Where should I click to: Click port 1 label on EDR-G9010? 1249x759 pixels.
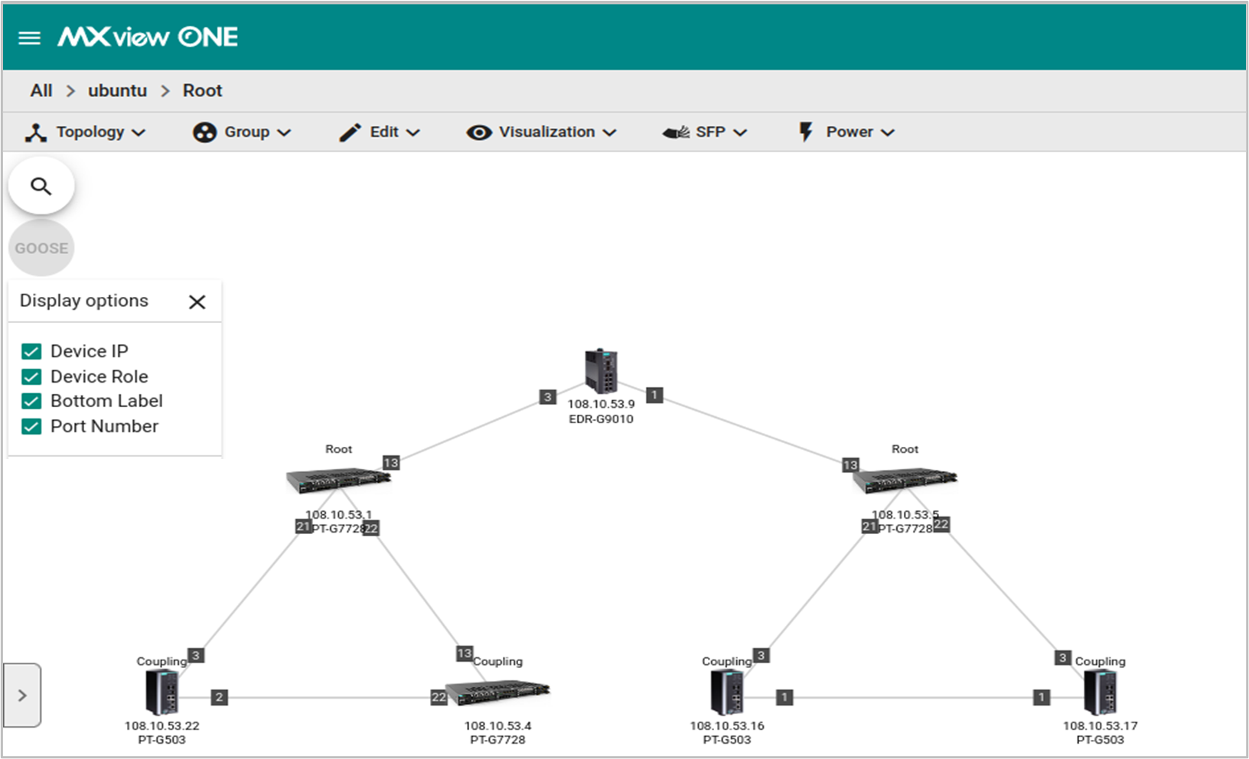(654, 395)
